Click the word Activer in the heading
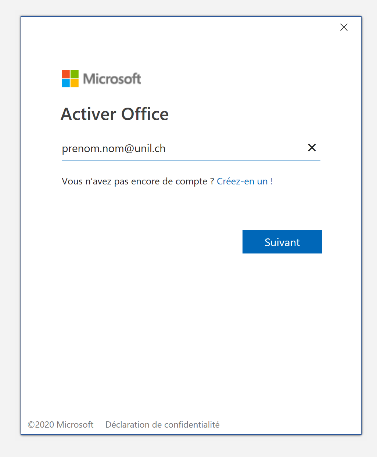 (x=89, y=114)
